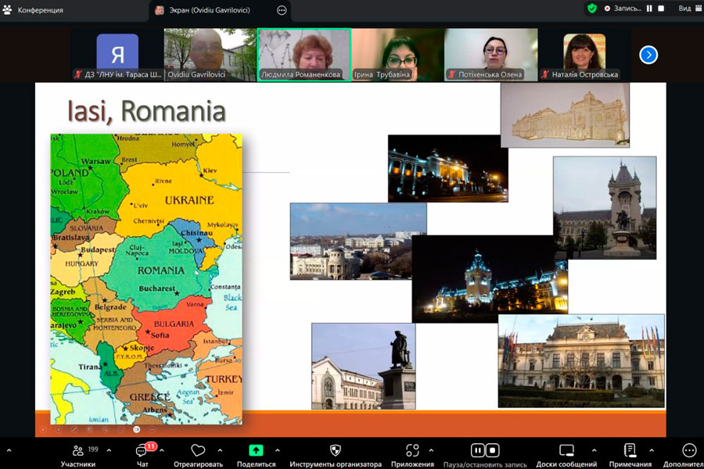Image resolution: width=704 pixels, height=469 pixels.
Task: Click the green encryption shield icon
Action: (x=592, y=9)
